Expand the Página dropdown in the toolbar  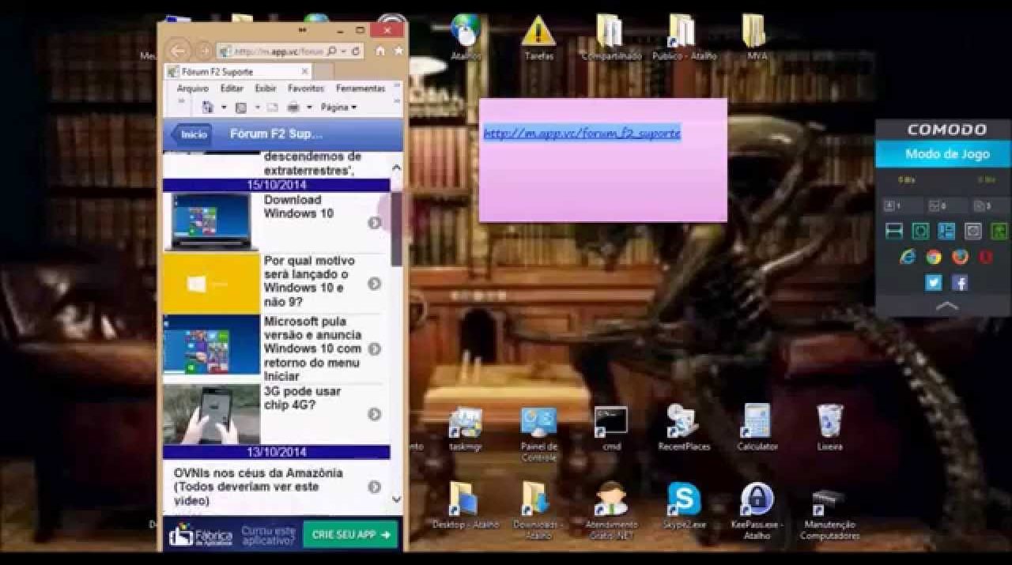[338, 107]
